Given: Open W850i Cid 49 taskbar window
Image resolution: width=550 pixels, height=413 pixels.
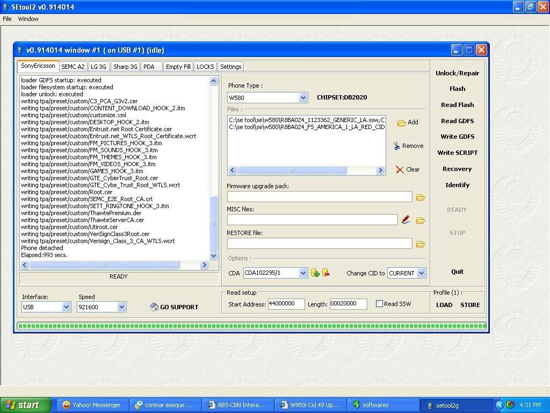Looking at the screenshot, I should [310, 405].
